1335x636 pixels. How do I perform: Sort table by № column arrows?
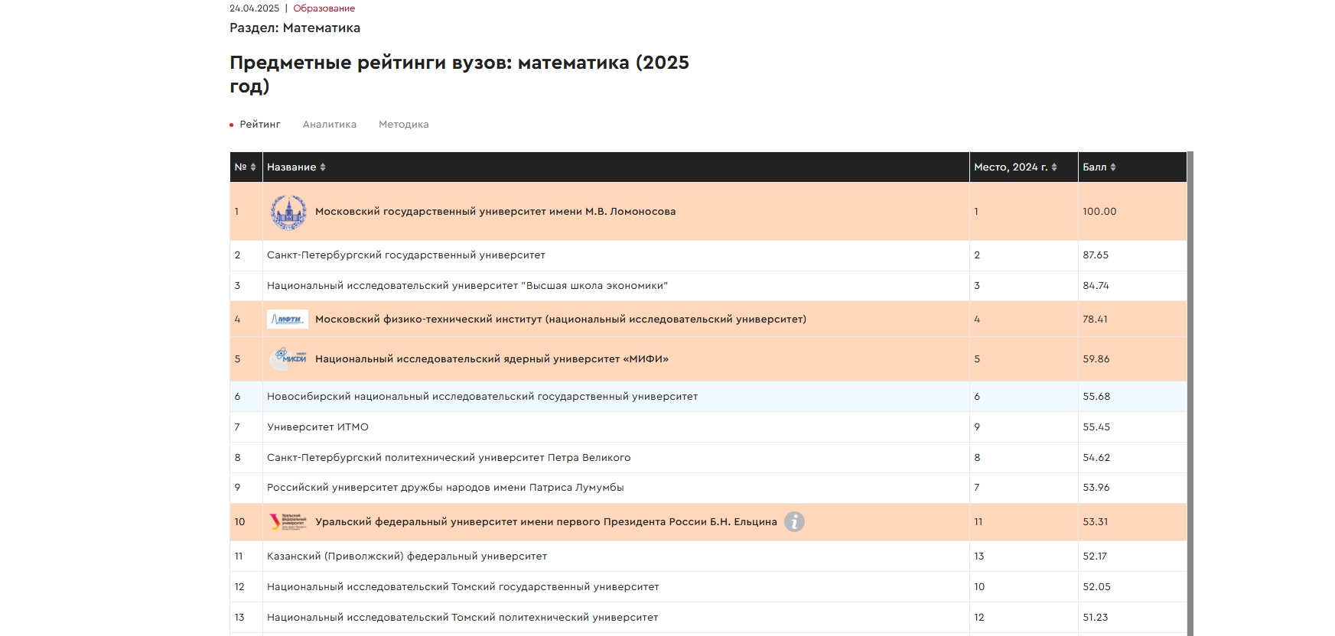tap(253, 167)
